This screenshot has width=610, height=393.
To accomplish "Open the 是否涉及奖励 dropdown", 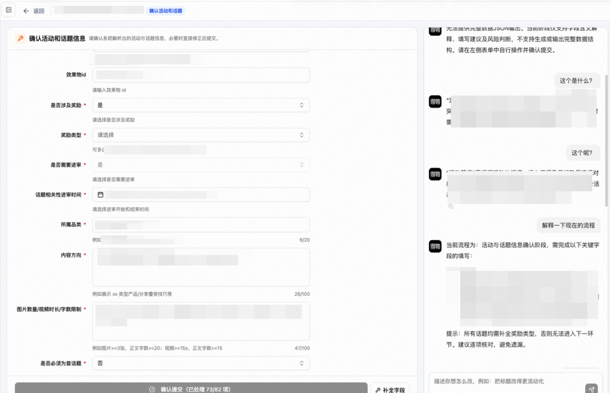I will tap(201, 105).
